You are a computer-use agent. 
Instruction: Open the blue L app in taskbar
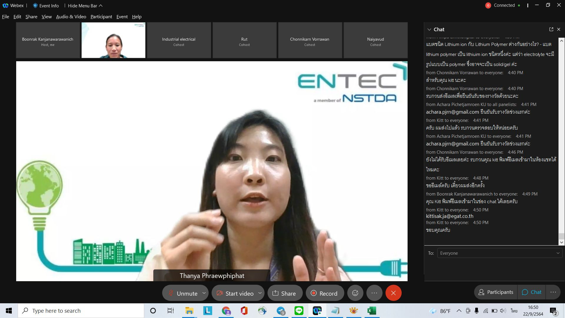(207, 311)
